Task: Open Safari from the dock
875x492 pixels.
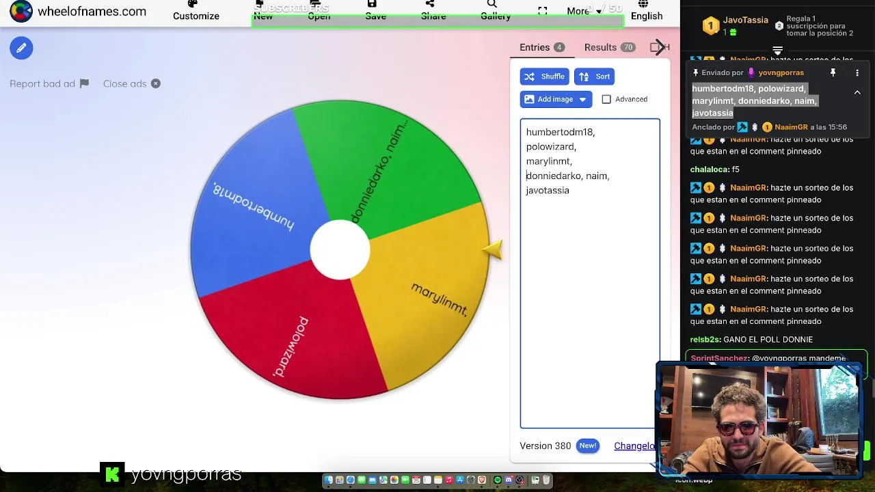Action: [351, 480]
